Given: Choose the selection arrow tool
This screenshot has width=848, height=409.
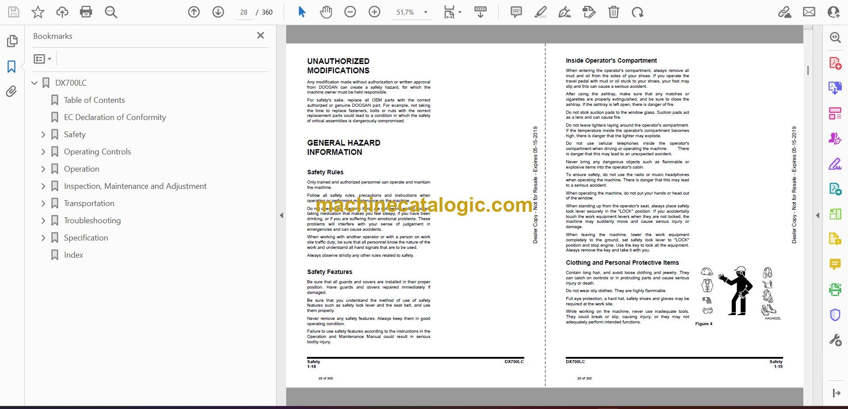Looking at the screenshot, I should click(302, 12).
